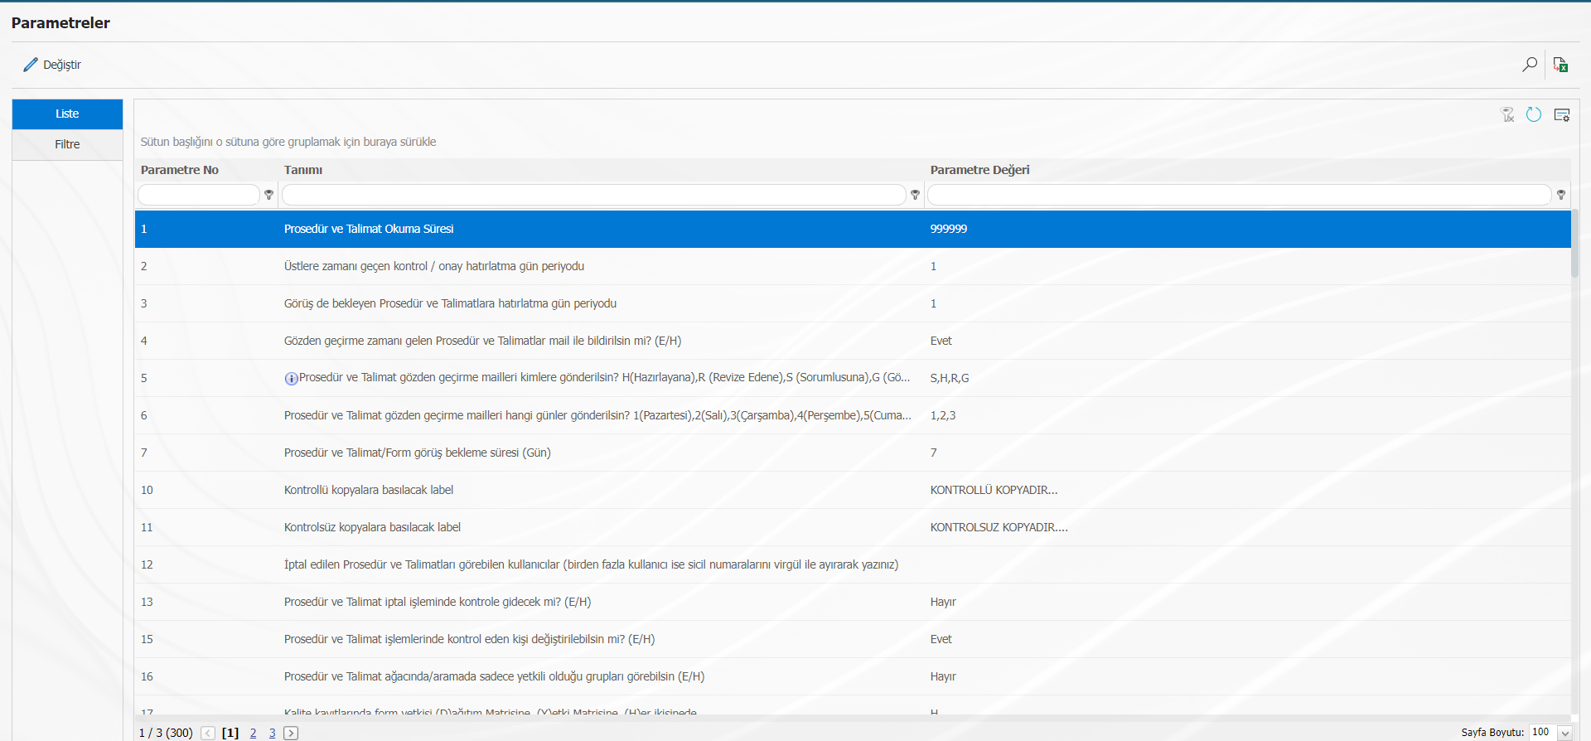Viewport: 1591px width, 741px height.
Task: Open search with the magnifier icon
Action: [1530, 65]
